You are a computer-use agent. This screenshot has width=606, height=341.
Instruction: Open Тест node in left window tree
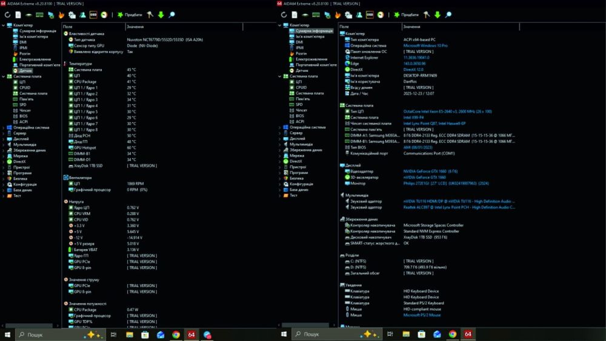pyautogui.click(x=15, y=196)
